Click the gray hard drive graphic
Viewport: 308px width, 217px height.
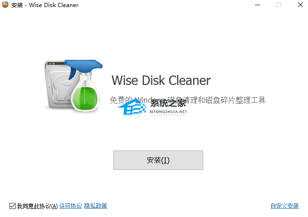(x=59, y=85)
